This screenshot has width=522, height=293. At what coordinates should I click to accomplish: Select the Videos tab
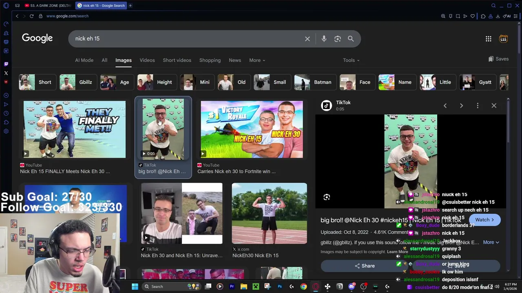click(x=147, y=60)
